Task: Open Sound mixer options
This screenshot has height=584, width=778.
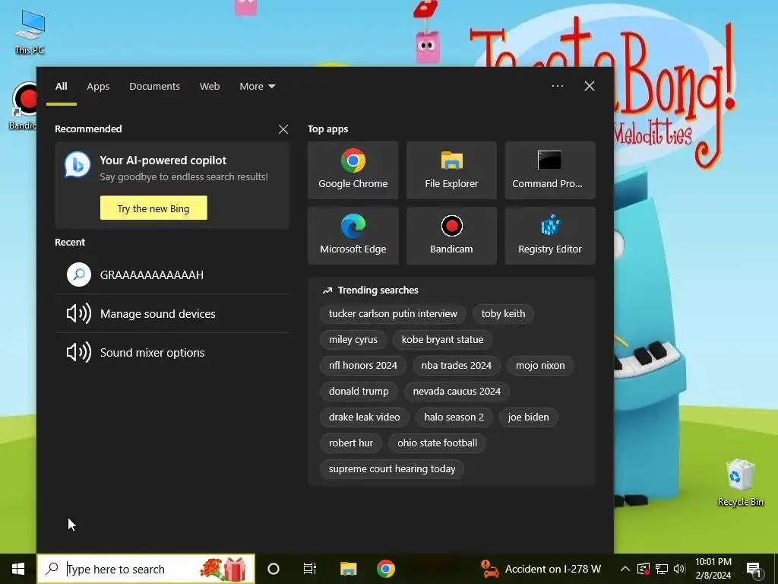Action: pos(172,353)
